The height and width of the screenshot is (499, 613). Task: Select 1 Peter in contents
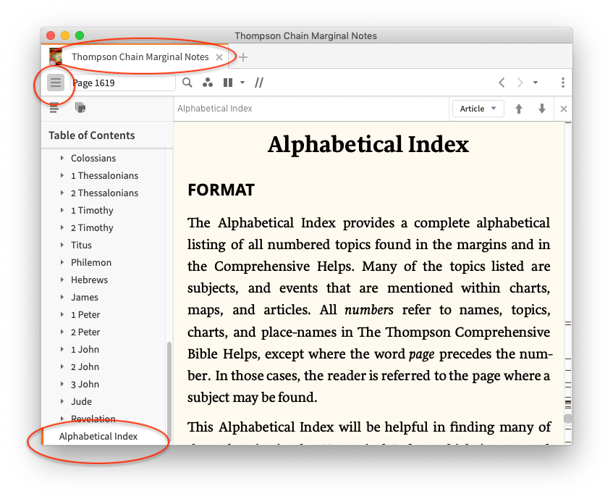coord(85,314)
